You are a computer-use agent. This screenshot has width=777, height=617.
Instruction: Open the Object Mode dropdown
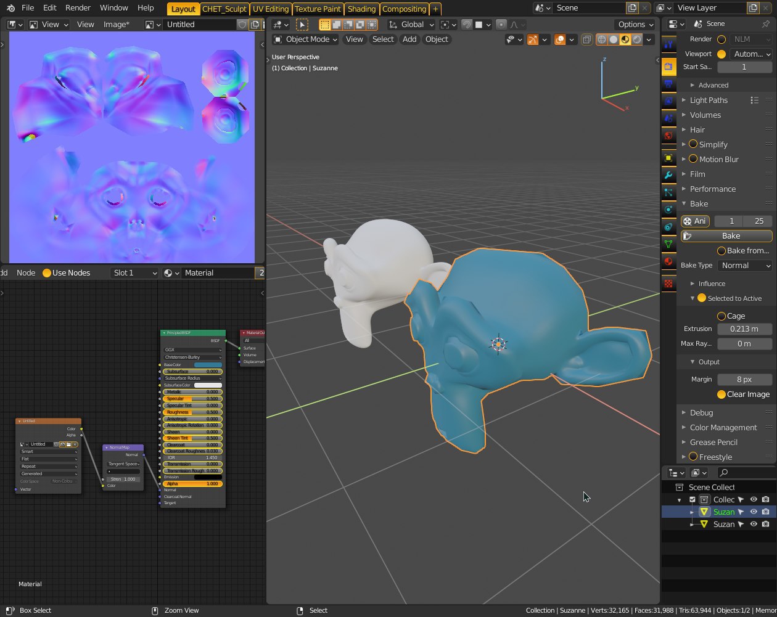(306, 39)
